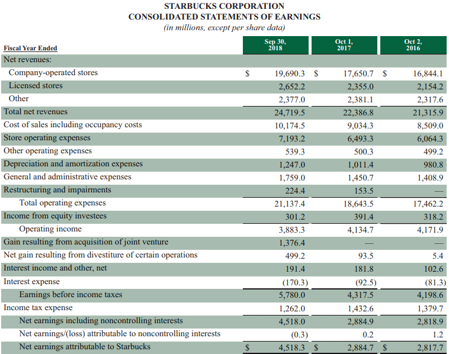Select the 'Income tax expense' label
The height and width of the screenshot is (354, 449).
coord(38,308)
